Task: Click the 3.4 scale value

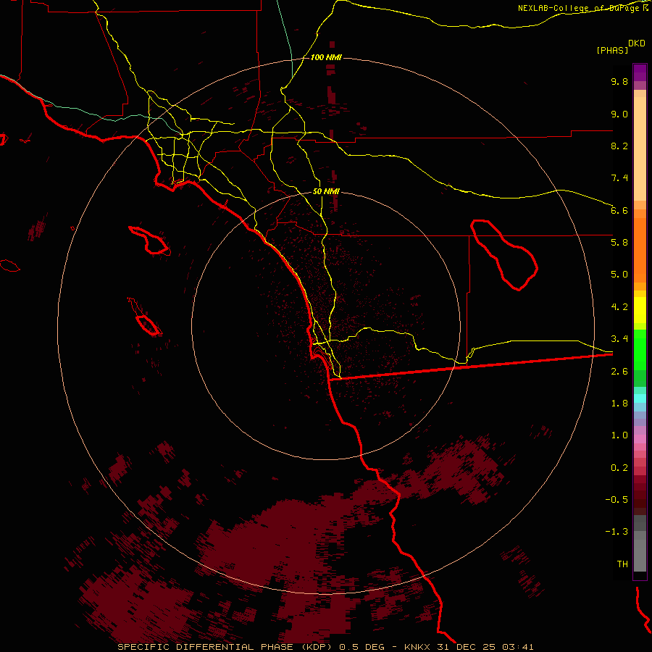Action: click(619, 339)
